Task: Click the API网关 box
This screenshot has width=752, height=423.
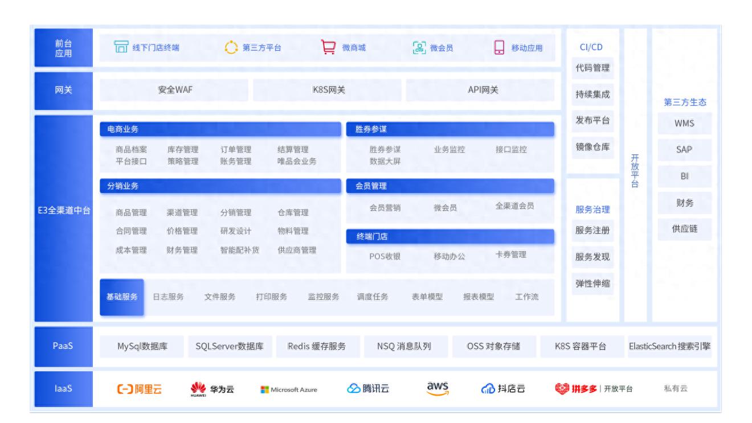Action: [x=481, y=90]
